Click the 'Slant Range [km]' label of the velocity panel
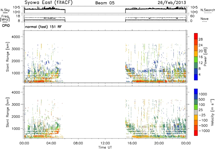This screenshot has height=149, width=215. point(8,112)
